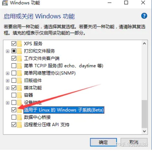
Task: Click the scrollbar up arrow
Action: (144, 44)
